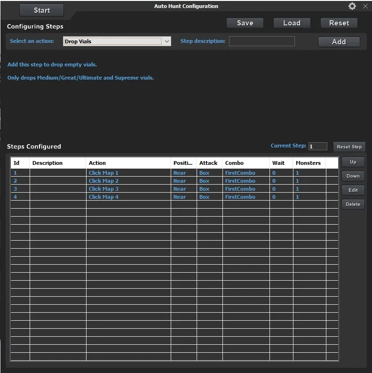Click the Current Step number field
This screenshot has height=373, width=372.
click(x=317, y=146)
